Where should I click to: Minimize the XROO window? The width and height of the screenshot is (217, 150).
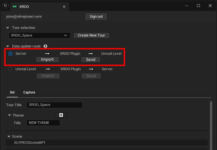(187, 6)
